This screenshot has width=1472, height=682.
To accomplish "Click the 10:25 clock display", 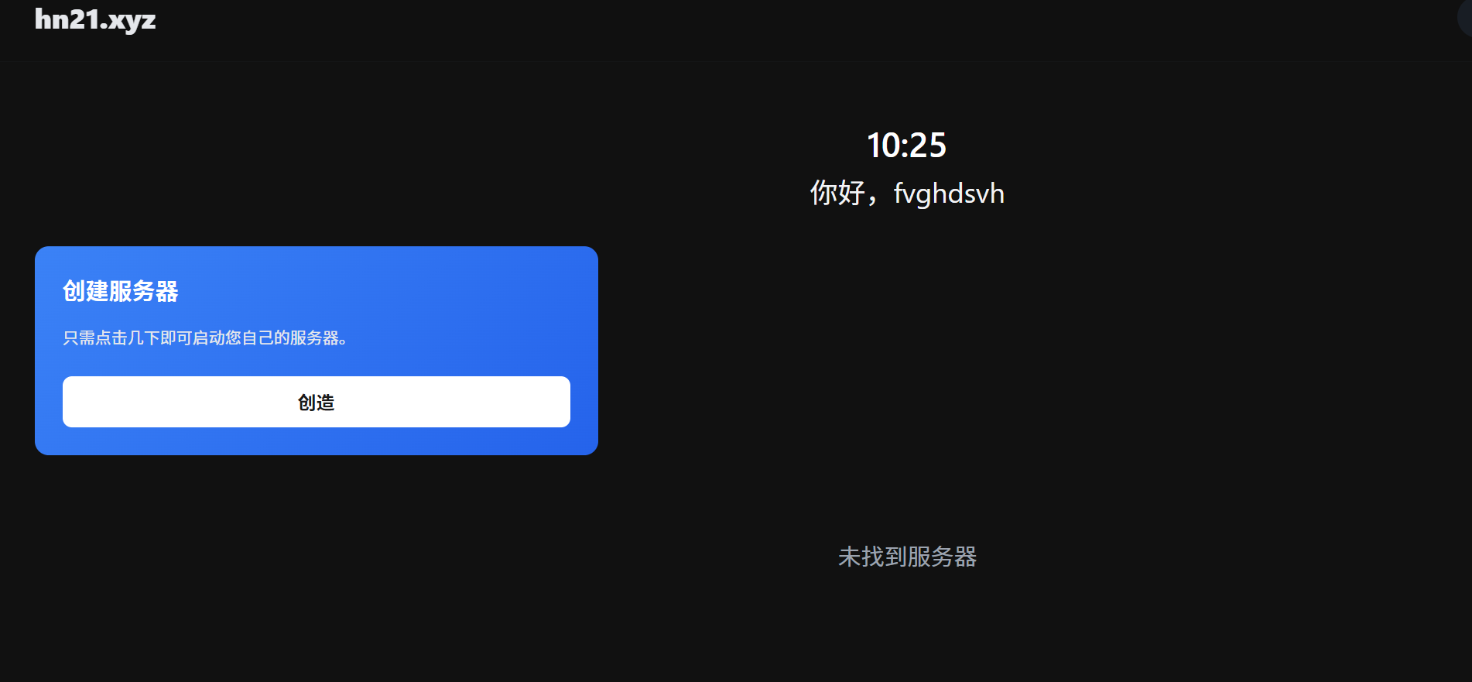I will coord(906,146).
